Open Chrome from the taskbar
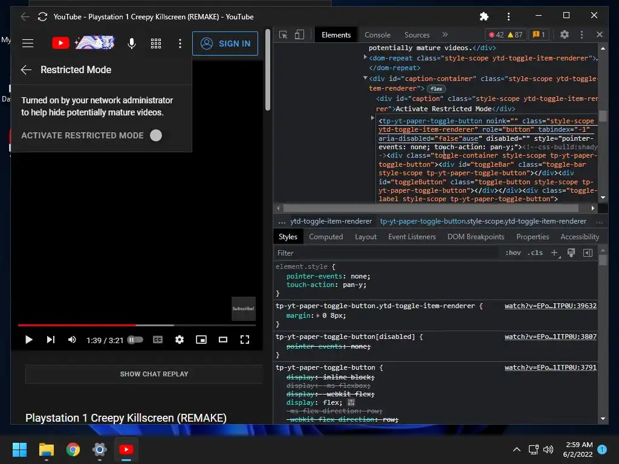The height and width of the screenshot is (464, 619). [x=73, y=449]
